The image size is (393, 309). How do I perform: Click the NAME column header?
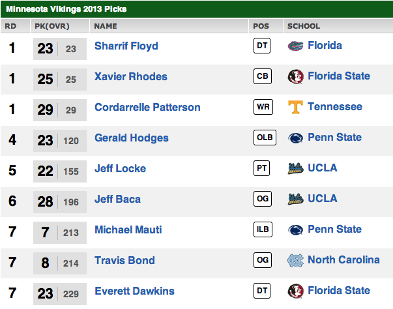pyautogui.click(x=106, y=27)
